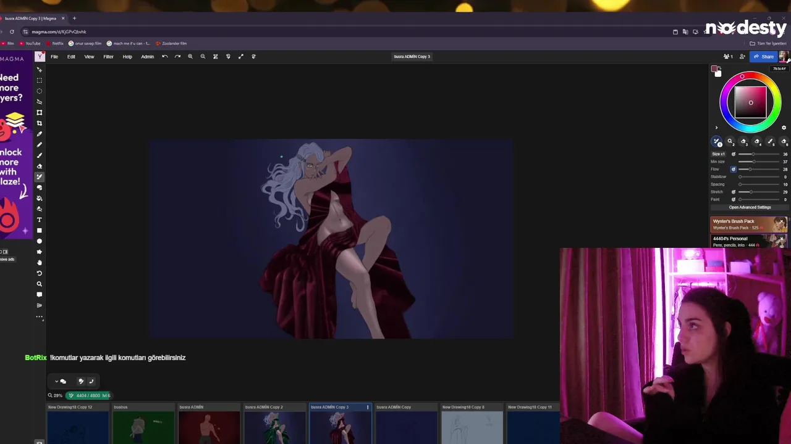This screenshot has width=791, height=444.
Task: Select the ellipse shape tool
Action: pyautogui.click(x=40, y=241)
